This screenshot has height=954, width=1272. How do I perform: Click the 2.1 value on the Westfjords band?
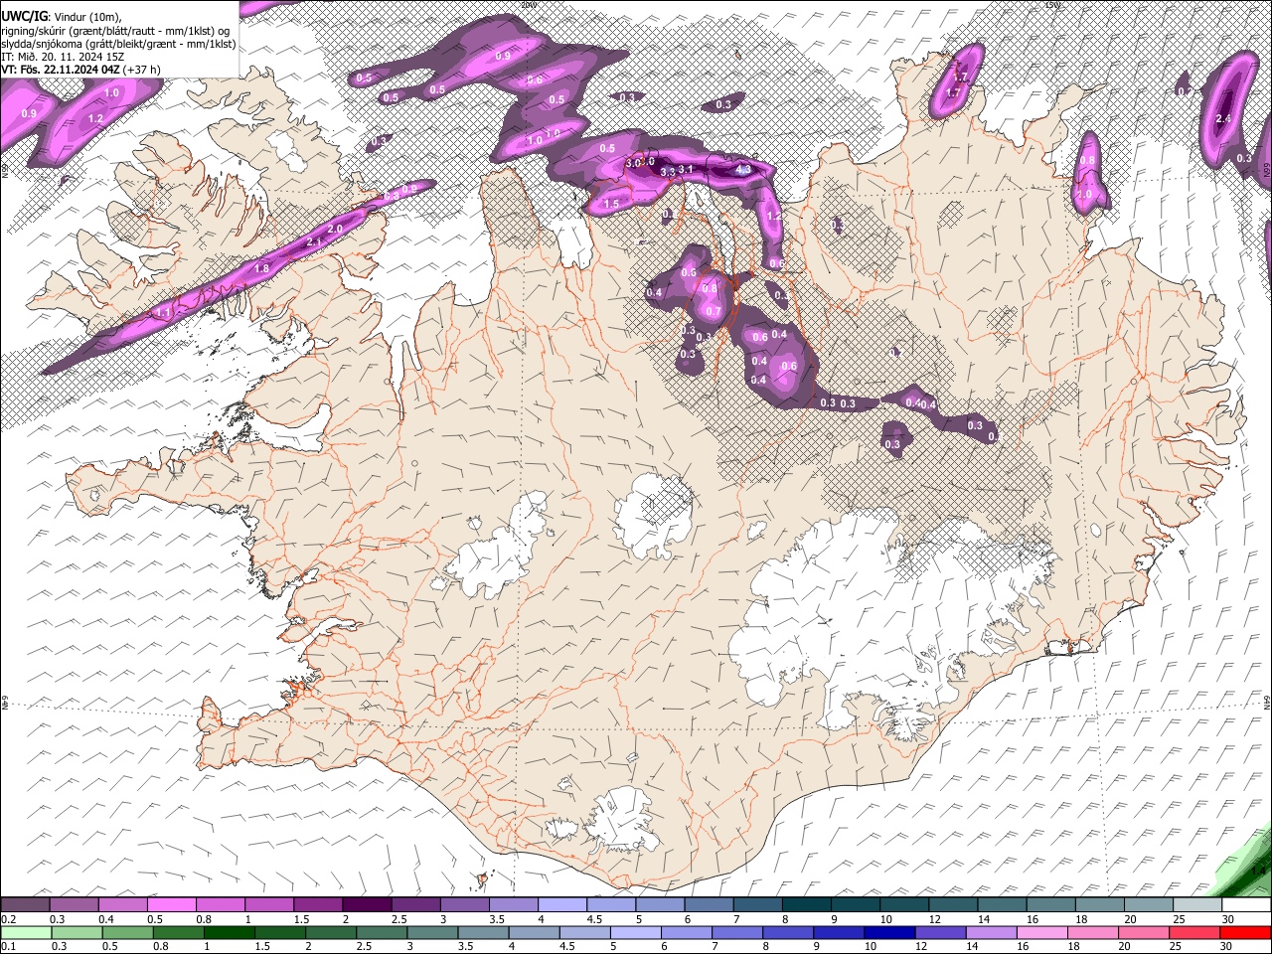tap(315, 241)
